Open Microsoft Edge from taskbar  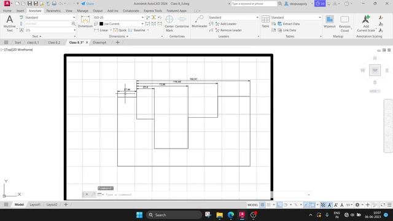[231, 215]
